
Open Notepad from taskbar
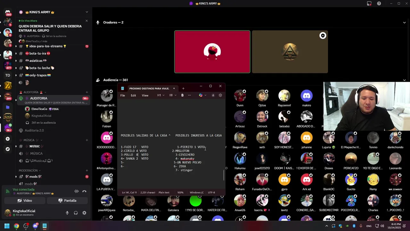45,226
